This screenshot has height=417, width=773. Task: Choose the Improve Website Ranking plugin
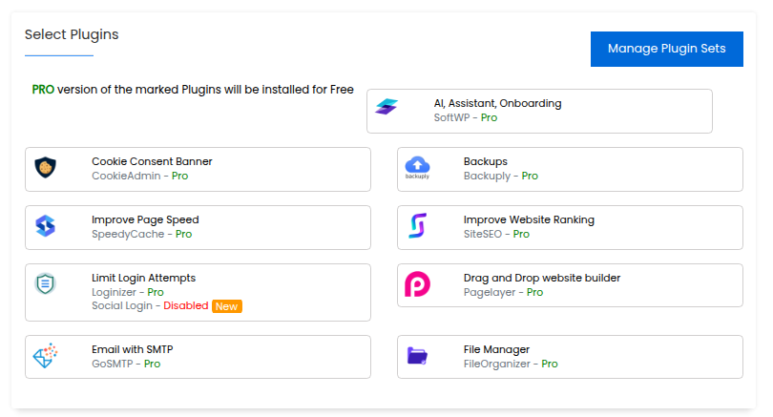[570, 227]
